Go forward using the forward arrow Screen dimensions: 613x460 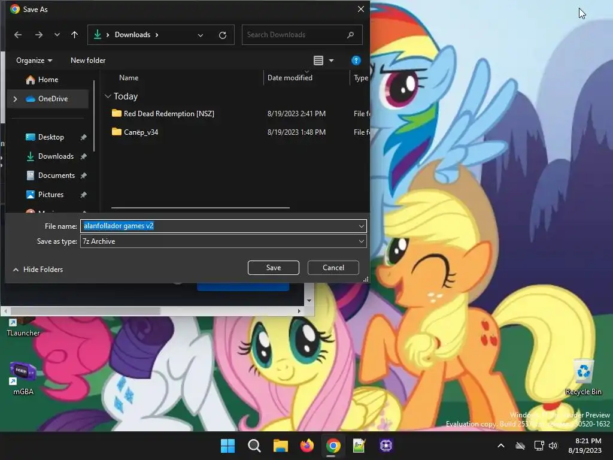pos(39,35)
